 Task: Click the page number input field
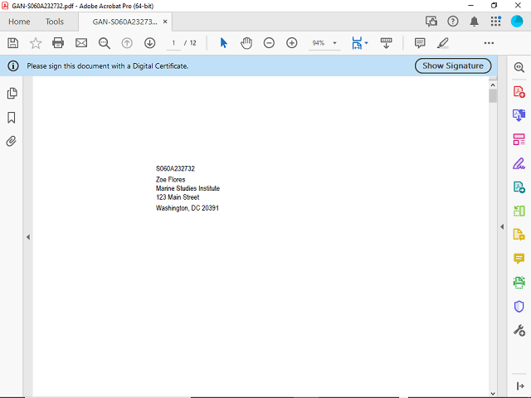coord(173,43)
